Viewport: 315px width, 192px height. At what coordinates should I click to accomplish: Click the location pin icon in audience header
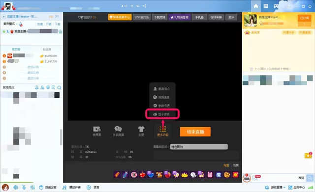[x=48, y=87]
